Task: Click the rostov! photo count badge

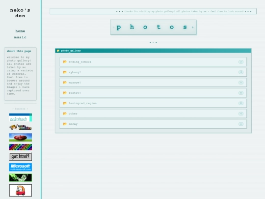Action: 241,93
